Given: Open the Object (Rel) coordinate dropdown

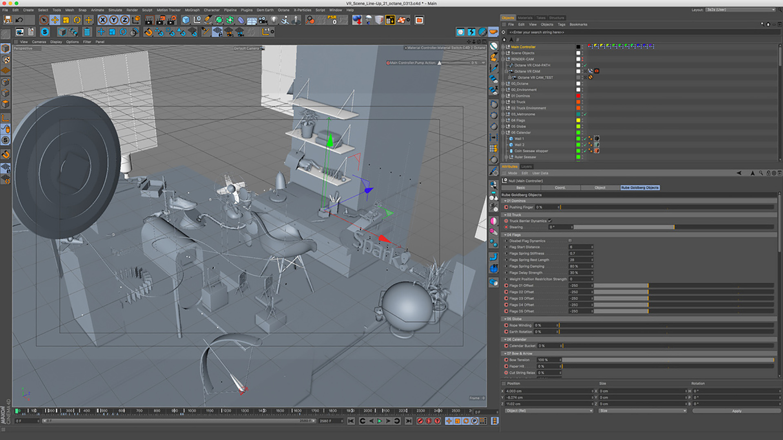Looking at the screenshot, I should point(549,411).
